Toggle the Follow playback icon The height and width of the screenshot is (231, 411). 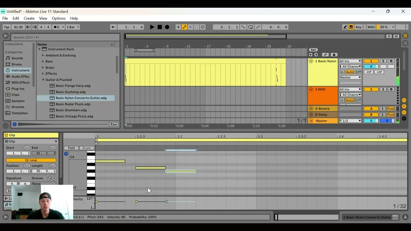[x=113, y=27]
